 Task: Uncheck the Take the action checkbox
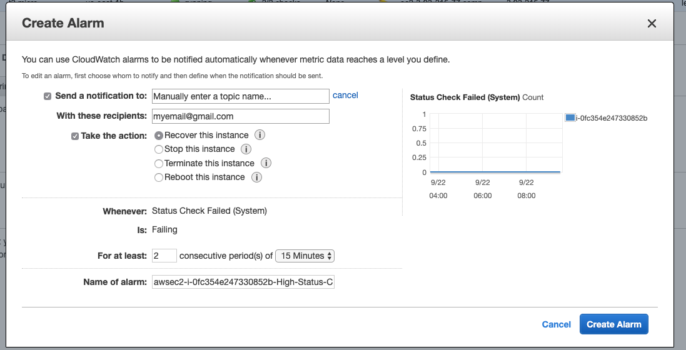[x=75, y=136]
